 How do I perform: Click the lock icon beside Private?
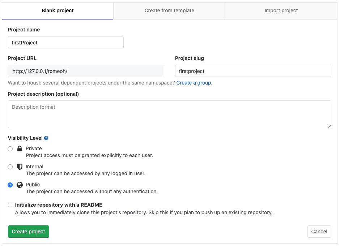click(20, 148)
